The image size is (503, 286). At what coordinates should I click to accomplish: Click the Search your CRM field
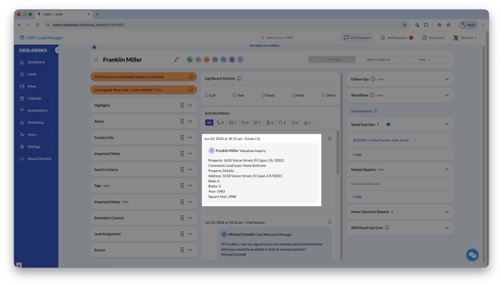[297, 37]
